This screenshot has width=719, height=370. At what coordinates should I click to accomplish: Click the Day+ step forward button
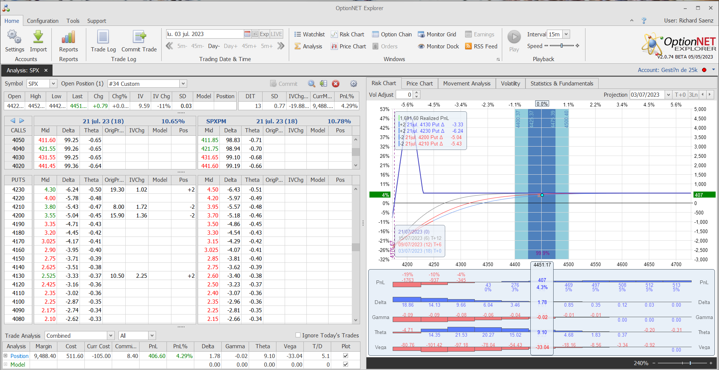click(x=230, y=46)
